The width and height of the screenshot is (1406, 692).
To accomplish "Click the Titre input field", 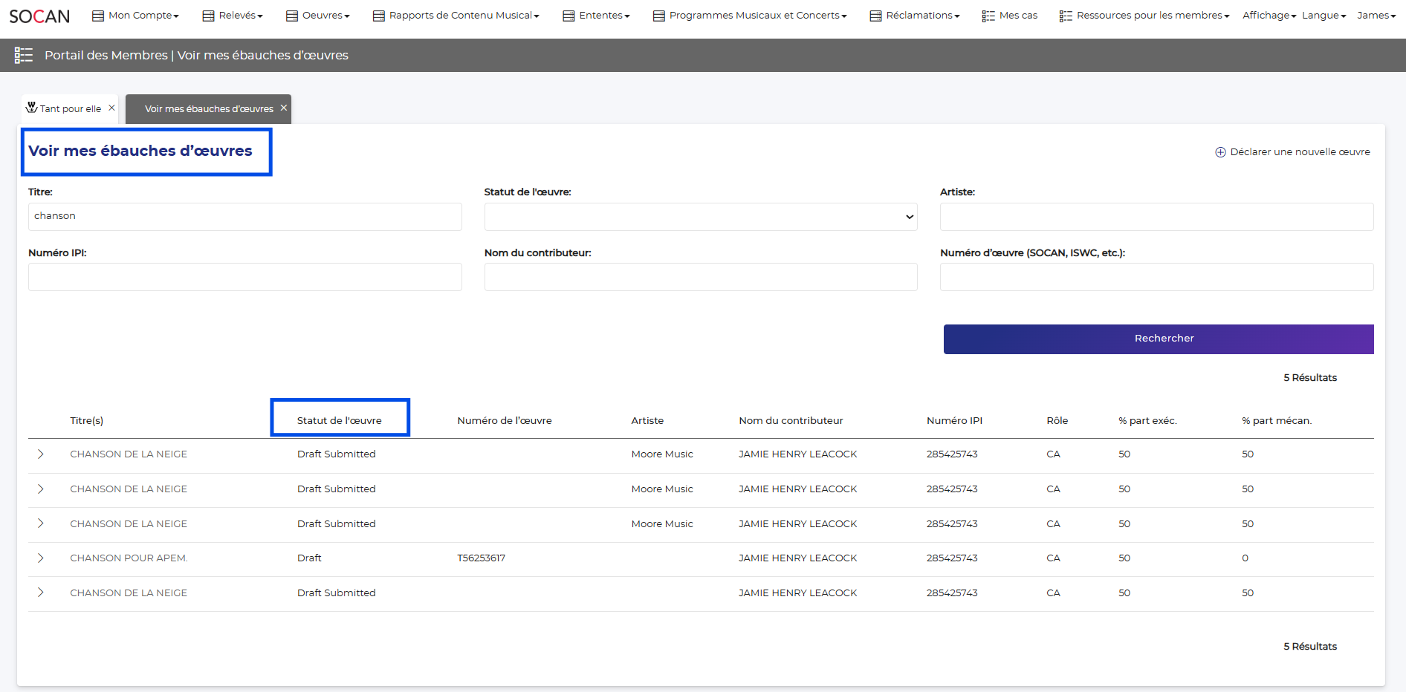I will (x=244, y=217).
